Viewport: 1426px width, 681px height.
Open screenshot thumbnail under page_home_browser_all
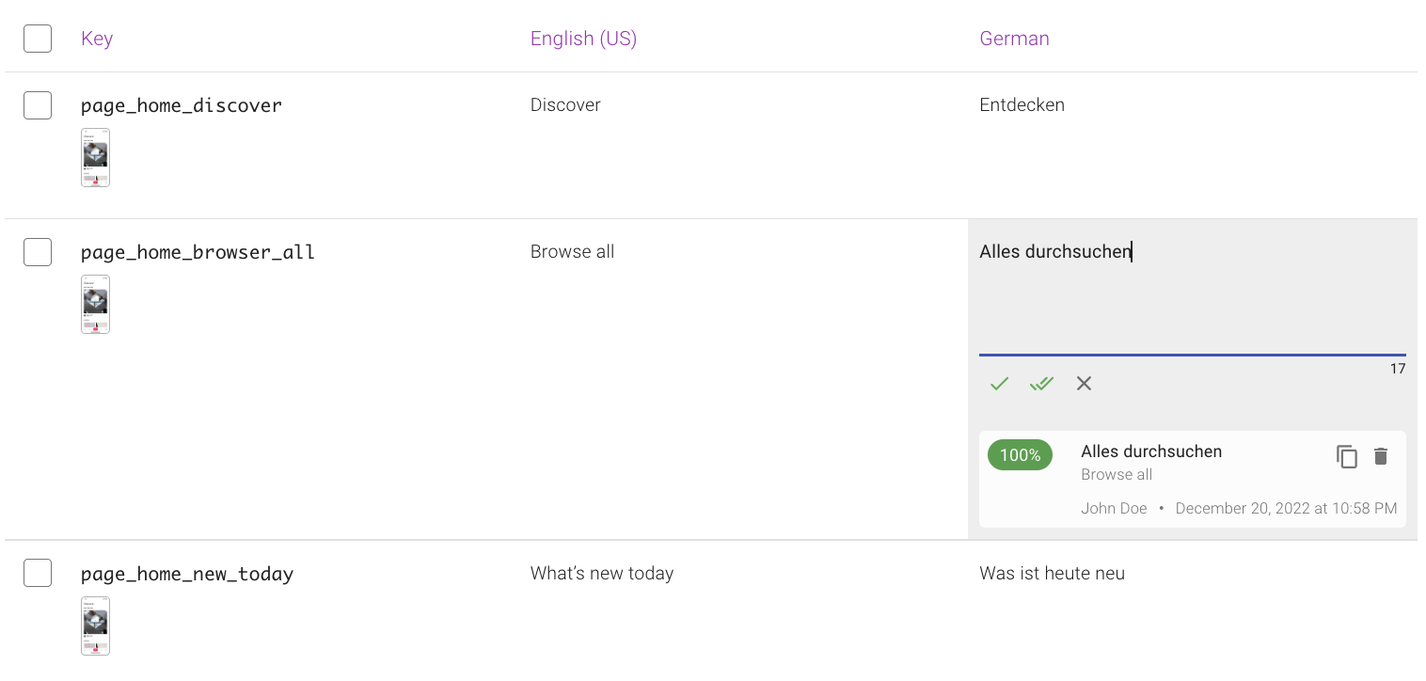[95, 304]
